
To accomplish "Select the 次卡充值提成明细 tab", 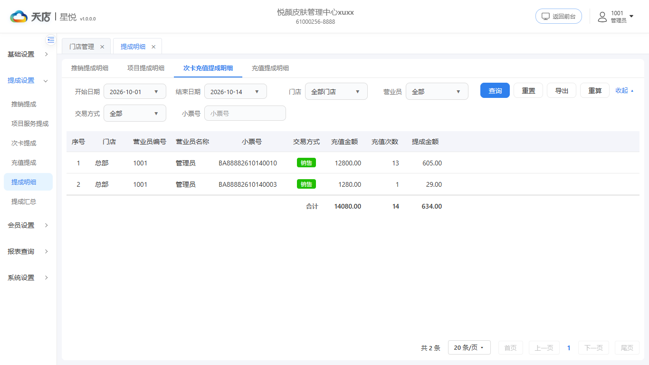I will click(x=208, y=68).
